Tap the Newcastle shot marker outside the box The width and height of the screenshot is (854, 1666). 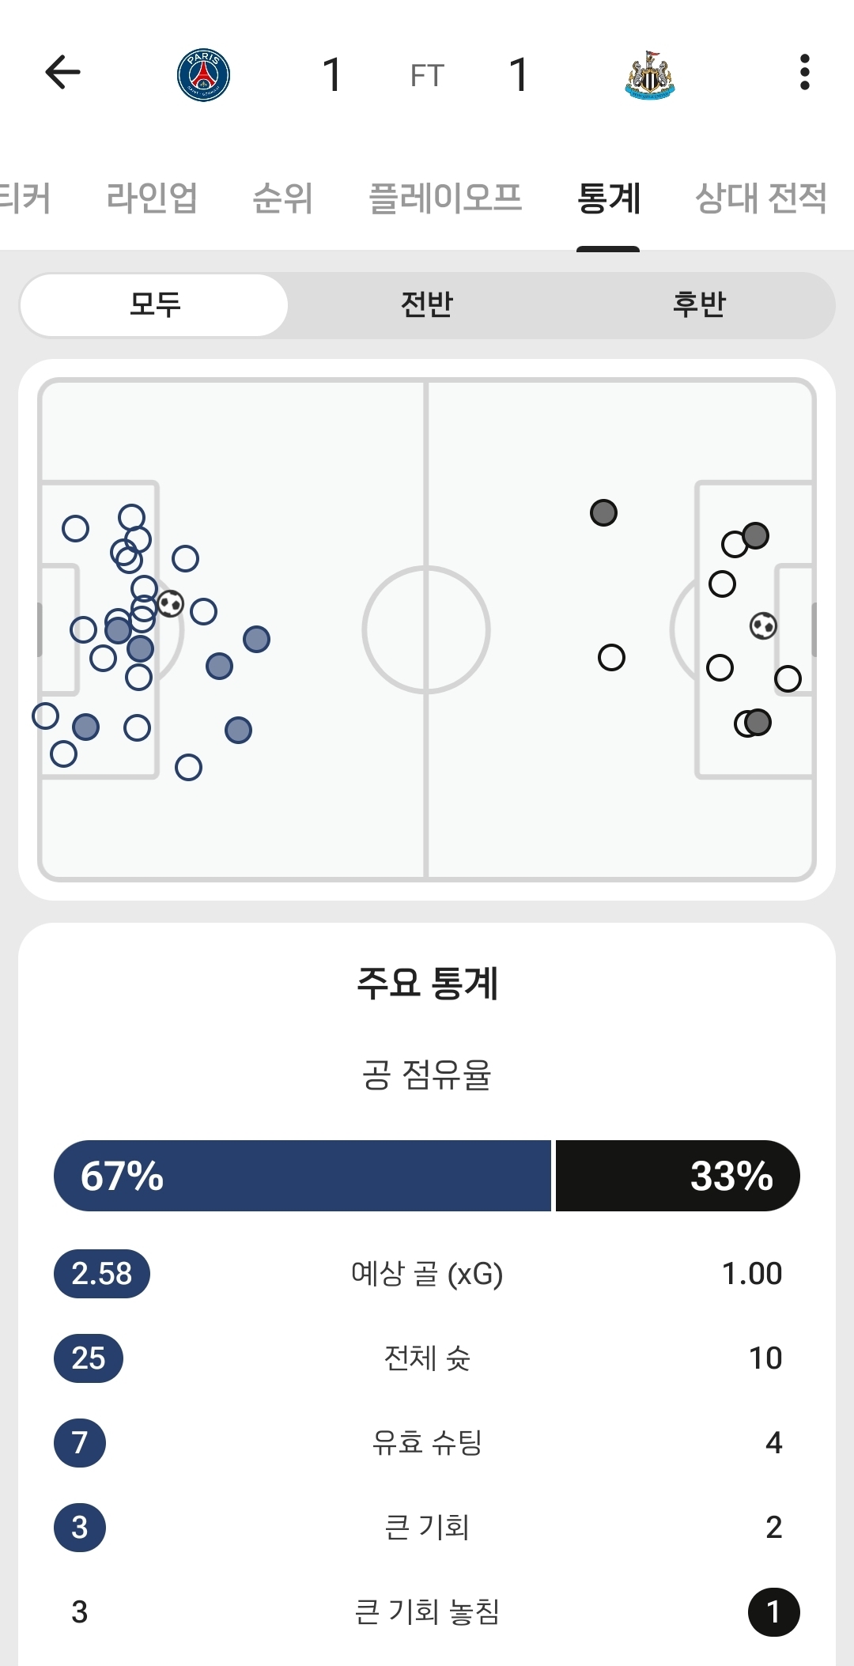603,513
